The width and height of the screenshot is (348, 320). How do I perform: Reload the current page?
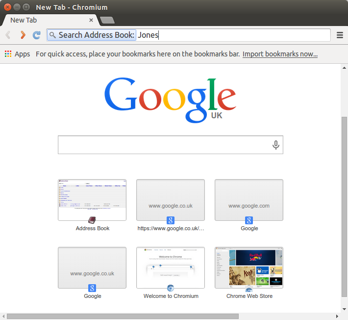36,35
